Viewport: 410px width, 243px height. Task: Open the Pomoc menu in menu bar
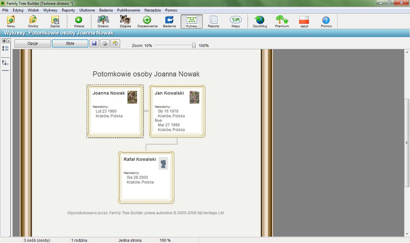171,10
